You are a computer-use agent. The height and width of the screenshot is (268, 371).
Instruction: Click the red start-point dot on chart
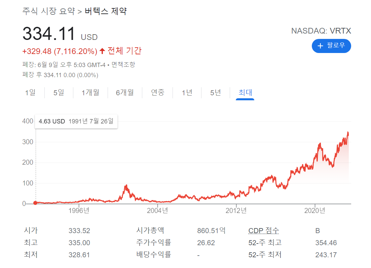click(35, 203)
